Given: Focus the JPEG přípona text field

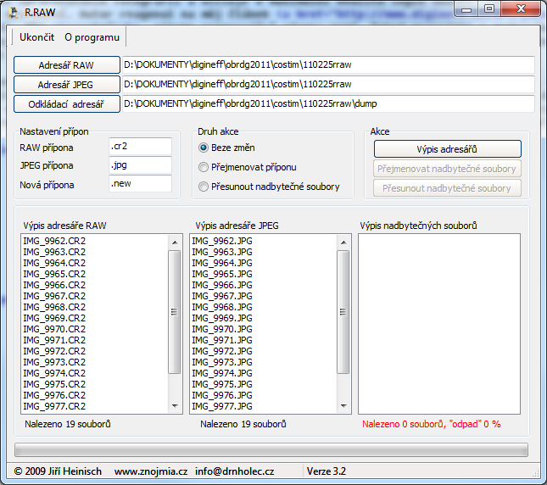Looking at the screenshot, I should (140, 165).
